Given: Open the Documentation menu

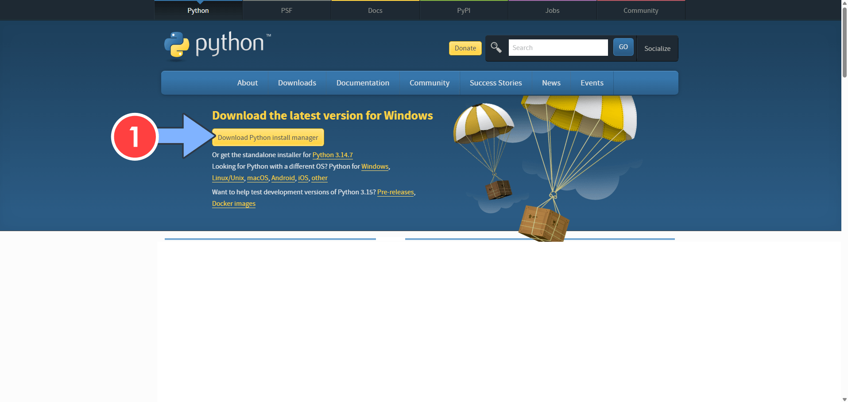Looking at the screenshot, I should click(x=363, y=83).
